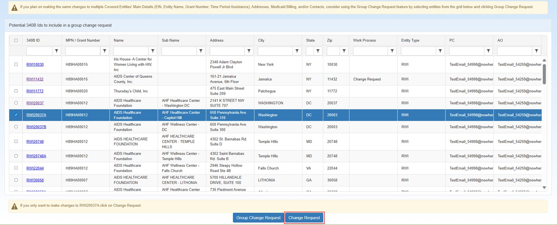The image size is (557, 225).
Task: Open the 340B ID column filter icon
Action: pyautogui.click(x=56, y=51)
